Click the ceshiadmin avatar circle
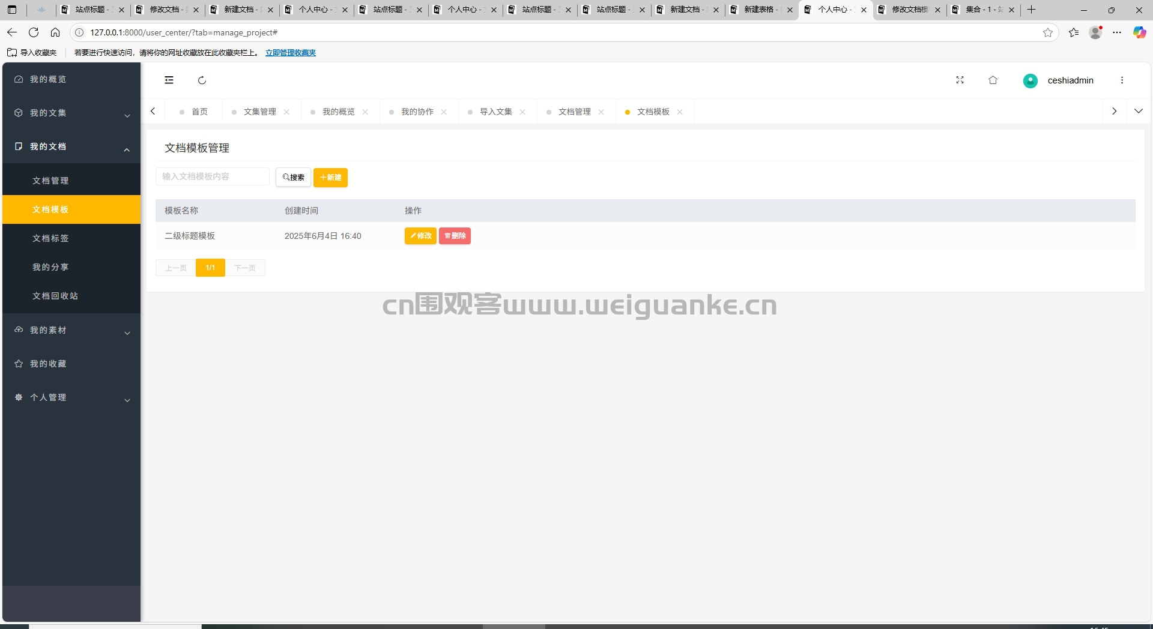 [x=1030, y=80]
